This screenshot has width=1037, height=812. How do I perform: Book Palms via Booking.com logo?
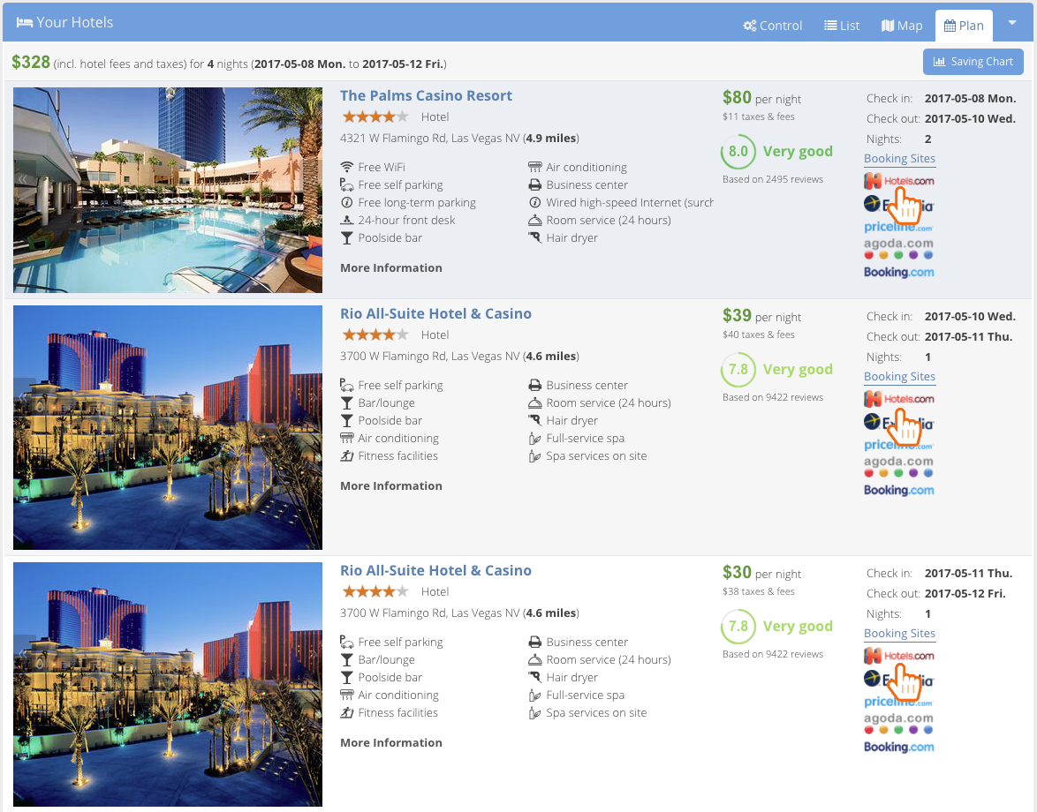[899, 272]
